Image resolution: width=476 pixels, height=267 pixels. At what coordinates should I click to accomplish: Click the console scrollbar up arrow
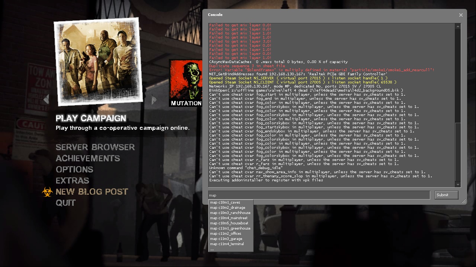coord(458,26)
